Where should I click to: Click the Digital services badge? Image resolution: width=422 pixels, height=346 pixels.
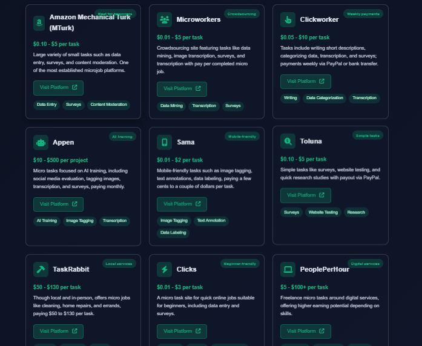click(365, 264)
